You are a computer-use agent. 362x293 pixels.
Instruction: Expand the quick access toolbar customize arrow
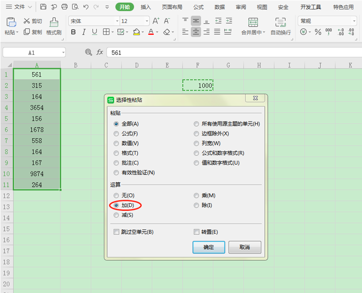pyautogui.click(x=107, y=7)
